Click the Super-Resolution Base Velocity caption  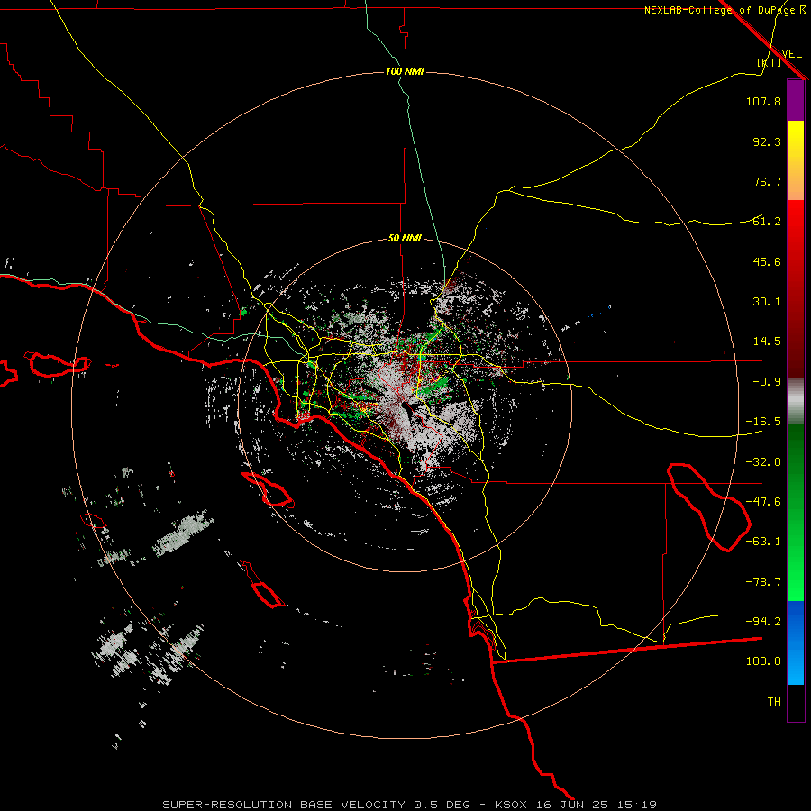[x=410, y=805]
